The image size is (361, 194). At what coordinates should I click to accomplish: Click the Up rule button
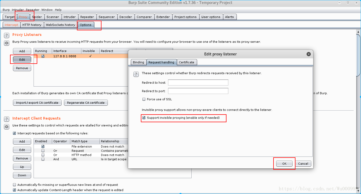[x=22, y=167]
